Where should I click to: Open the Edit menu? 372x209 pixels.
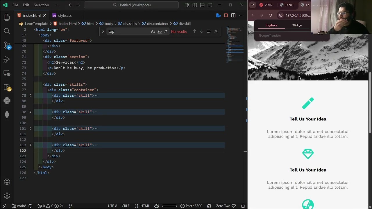point(26,5)
